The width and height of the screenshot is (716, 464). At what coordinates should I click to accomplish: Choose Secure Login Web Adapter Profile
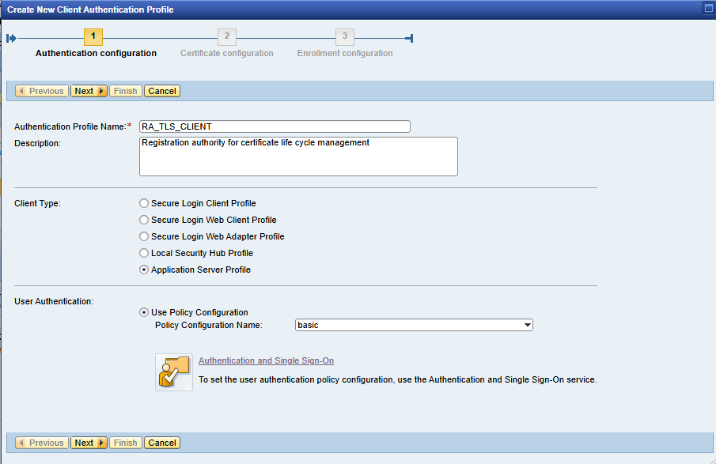click(x=144, y=236)
